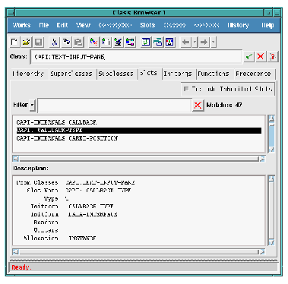Screen dimensions: 288x284
Task: Click the Find source toolbar icon
Action: (x=93, y=42)
